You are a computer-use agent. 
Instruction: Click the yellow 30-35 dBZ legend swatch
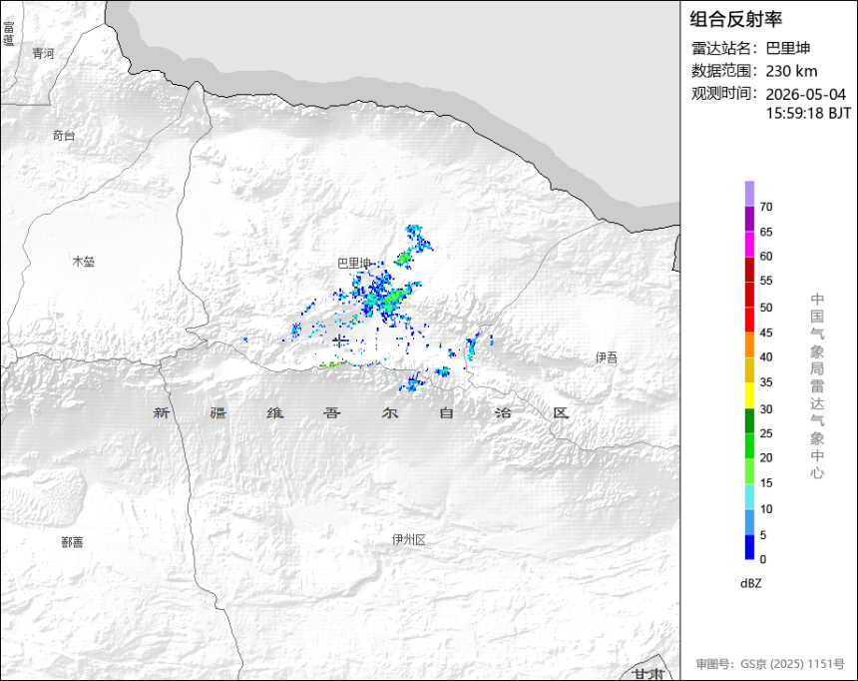(x=749, y=395)
